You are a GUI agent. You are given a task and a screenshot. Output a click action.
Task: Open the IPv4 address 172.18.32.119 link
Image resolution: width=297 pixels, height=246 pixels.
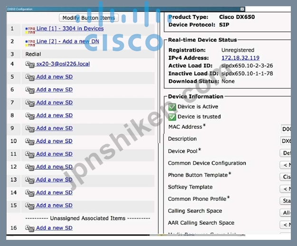[x=240, y=58]
